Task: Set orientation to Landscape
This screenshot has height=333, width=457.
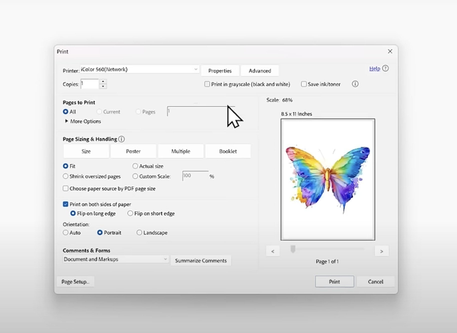Action: coord(139,233)
